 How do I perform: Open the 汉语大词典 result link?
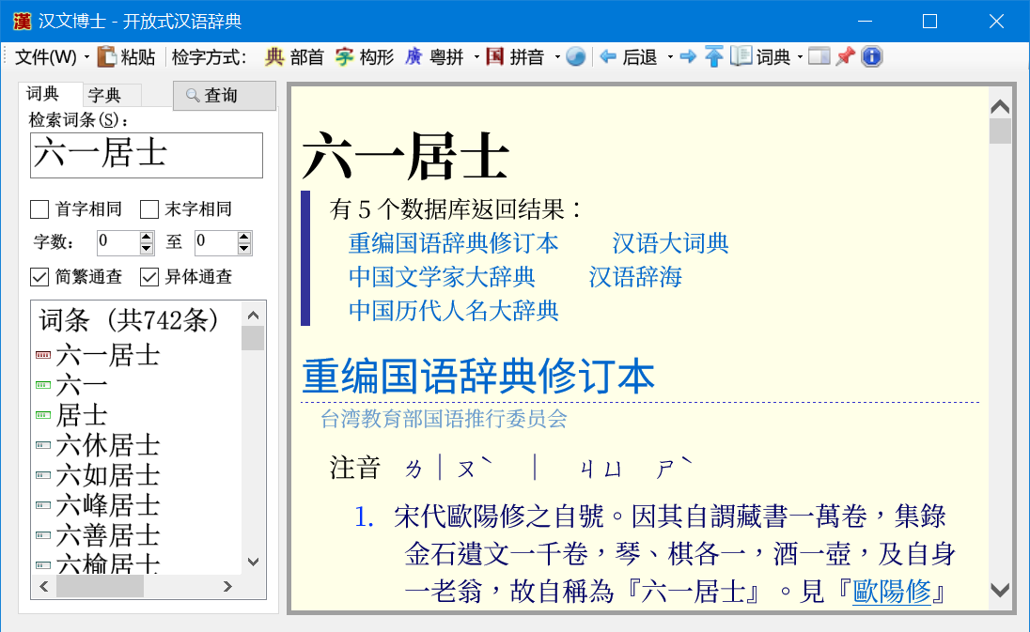pyautogui.click(x=671, y=243)
